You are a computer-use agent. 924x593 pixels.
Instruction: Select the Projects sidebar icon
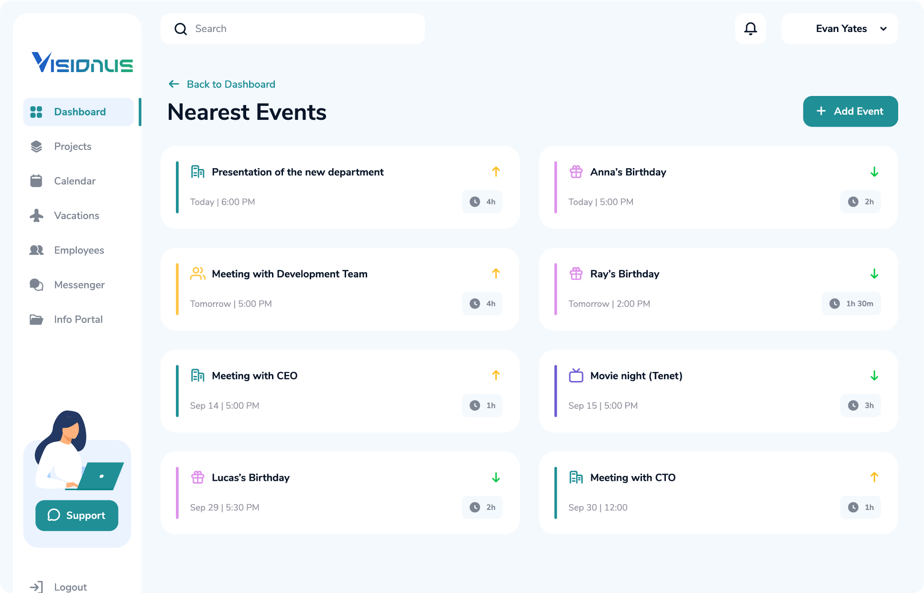pyautogui.click(x=36, y=146)
